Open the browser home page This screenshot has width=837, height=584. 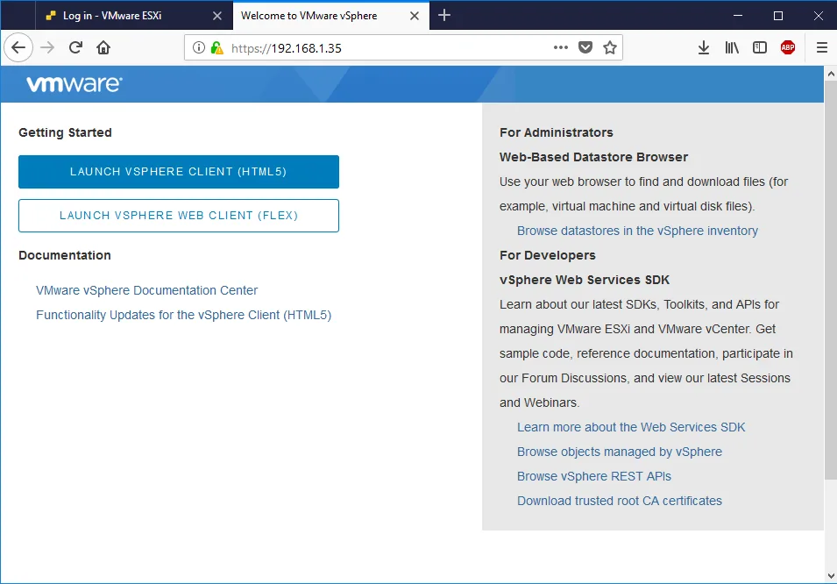click(103, 47)
